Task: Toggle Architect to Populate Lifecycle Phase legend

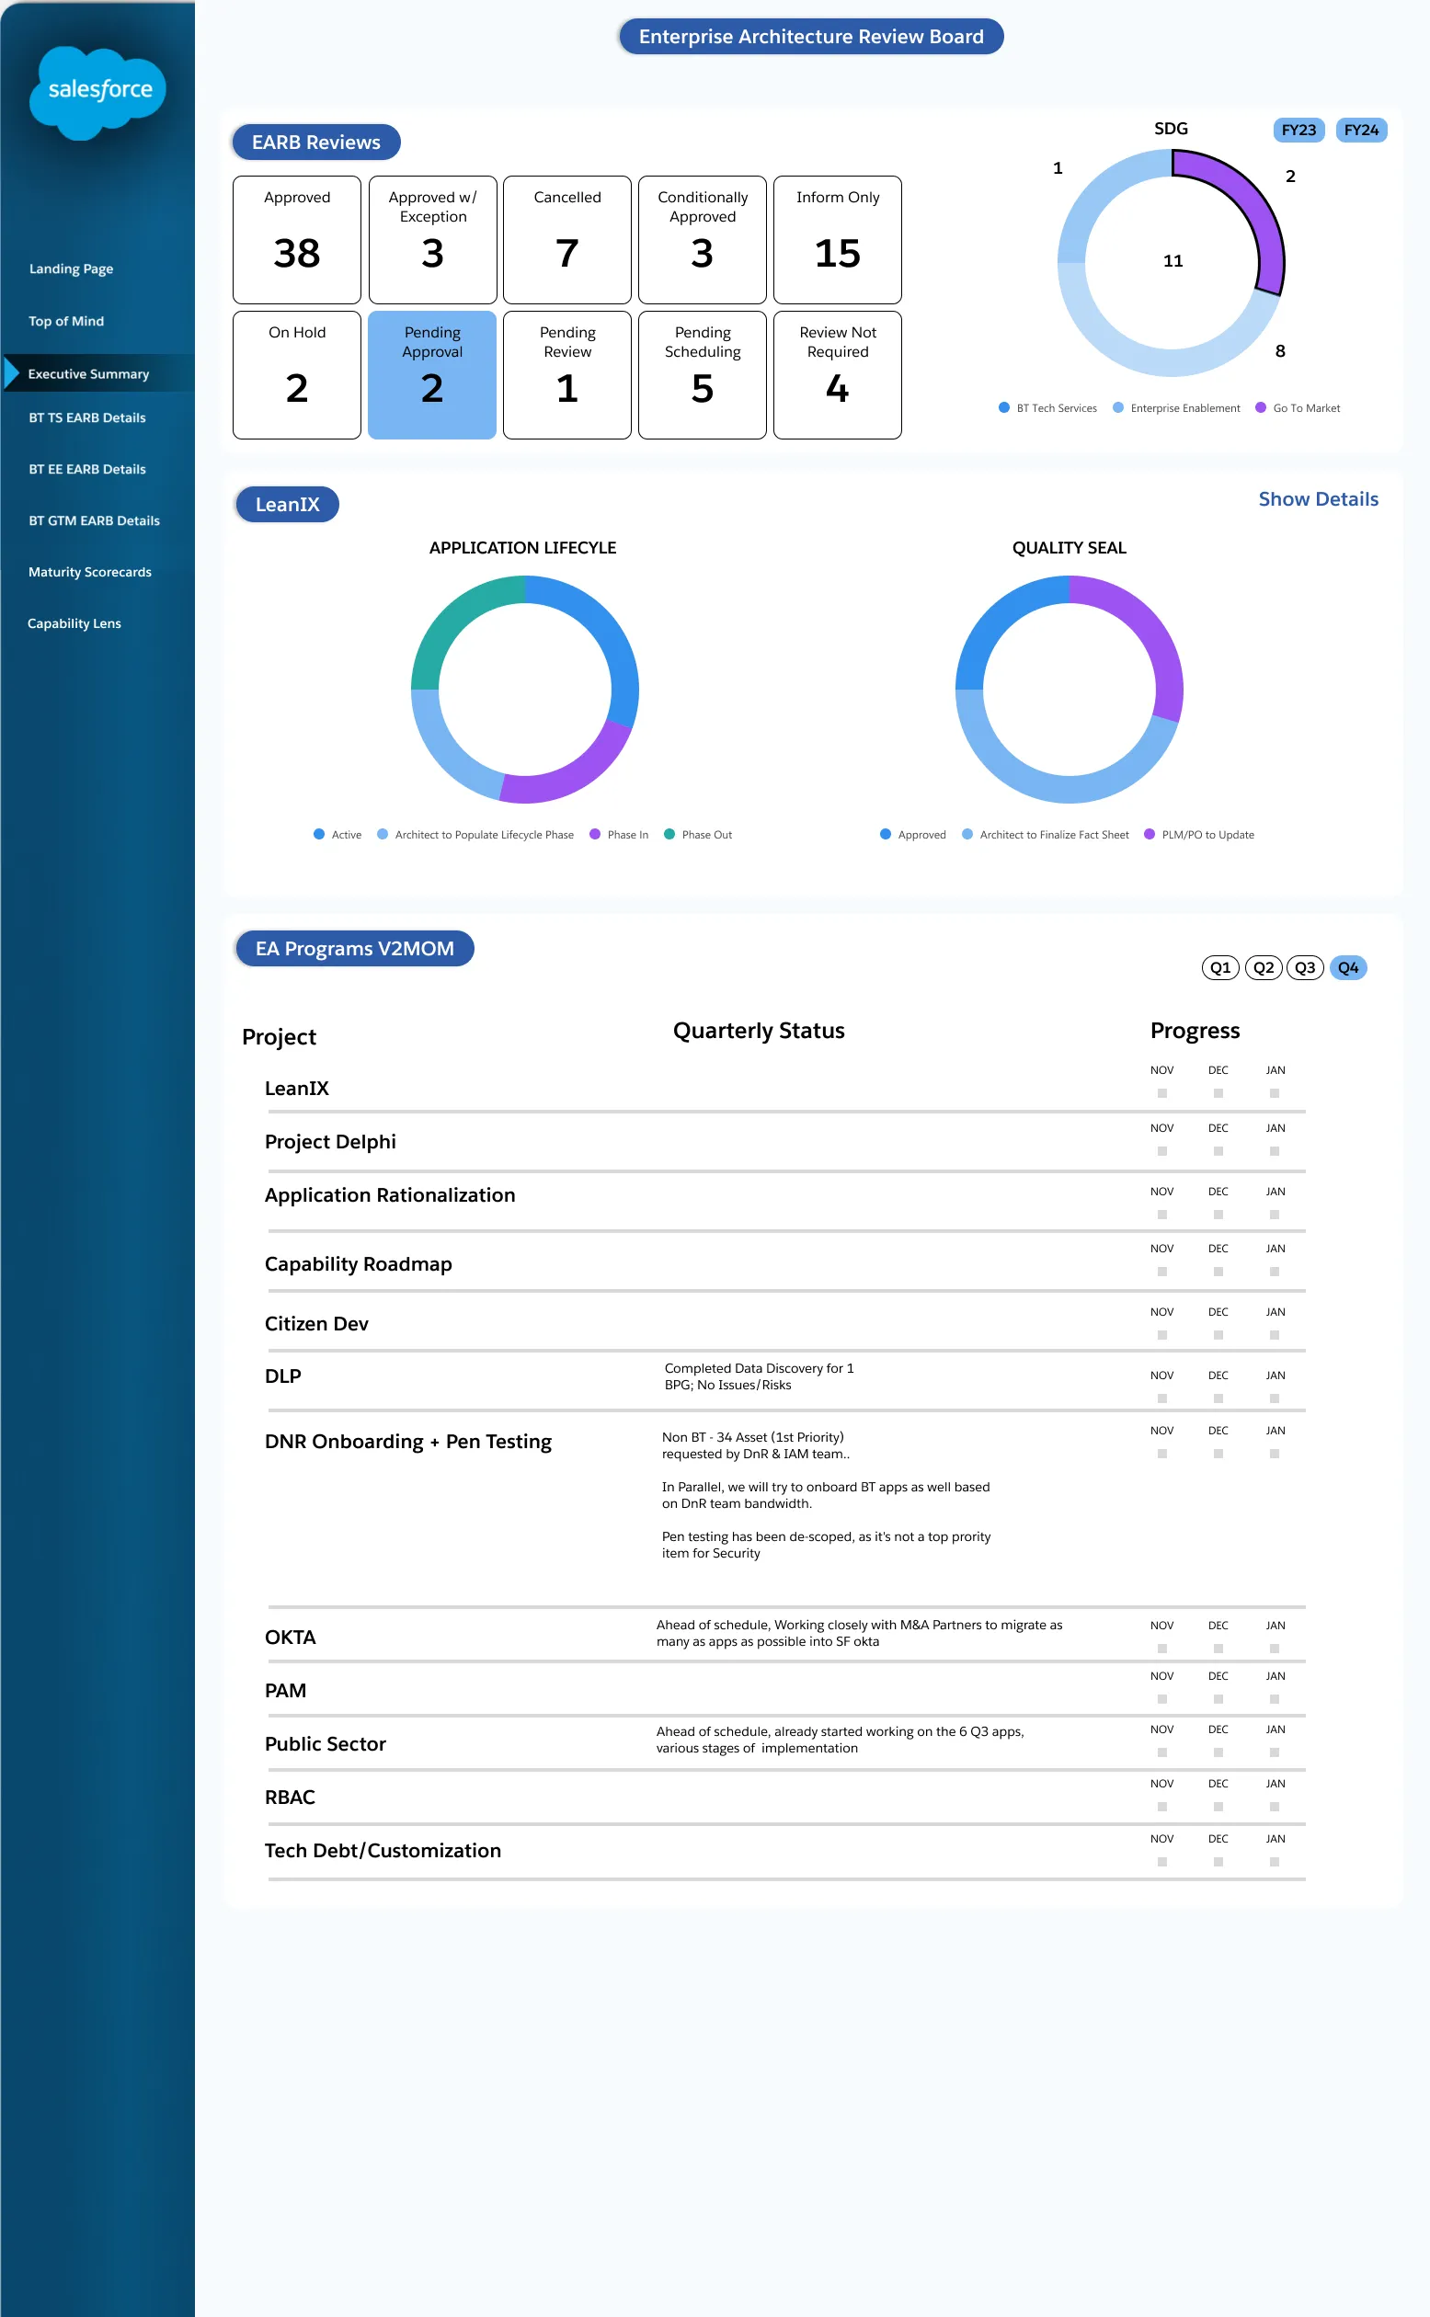Action: click(475, 834)
